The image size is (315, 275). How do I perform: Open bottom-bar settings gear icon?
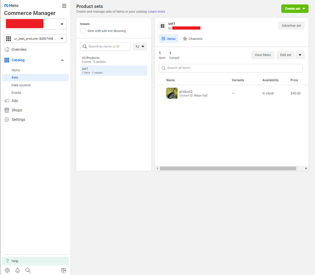[x=8, y=271]
